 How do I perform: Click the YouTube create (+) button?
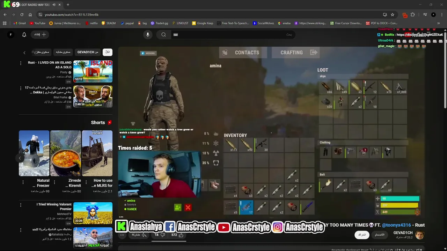[40, 35]
